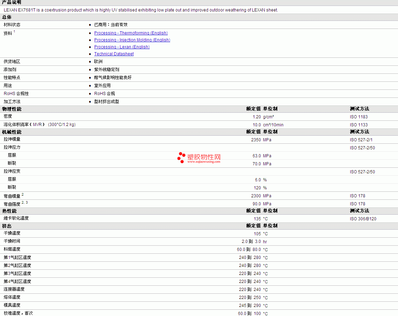The image size is (398, 316).
Task: Select flexural modulus value 2300
Action: pos(256,196)
